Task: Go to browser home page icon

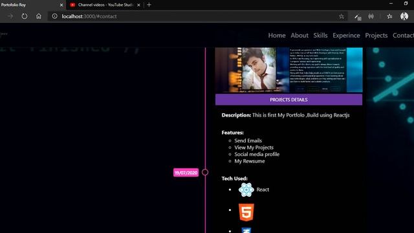Action: click(39, 16)
